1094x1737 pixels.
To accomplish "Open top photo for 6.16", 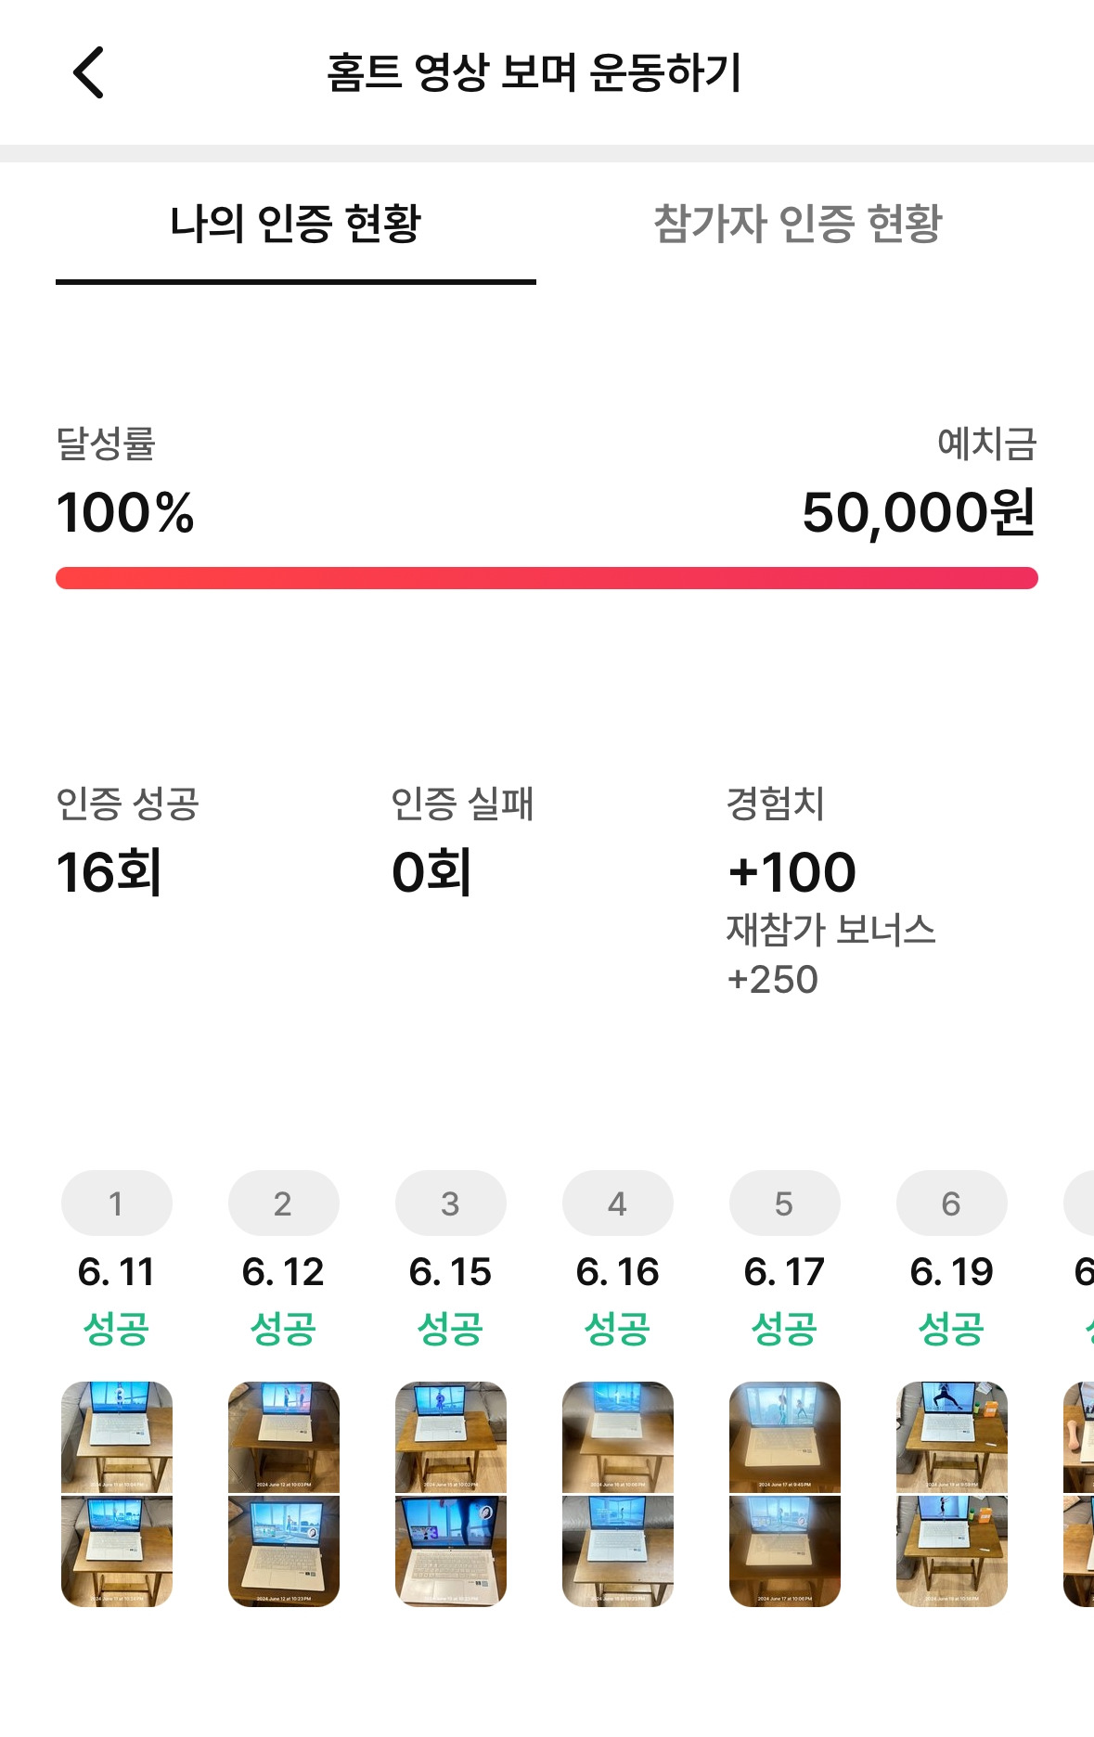I will (x=618, y=1436).
